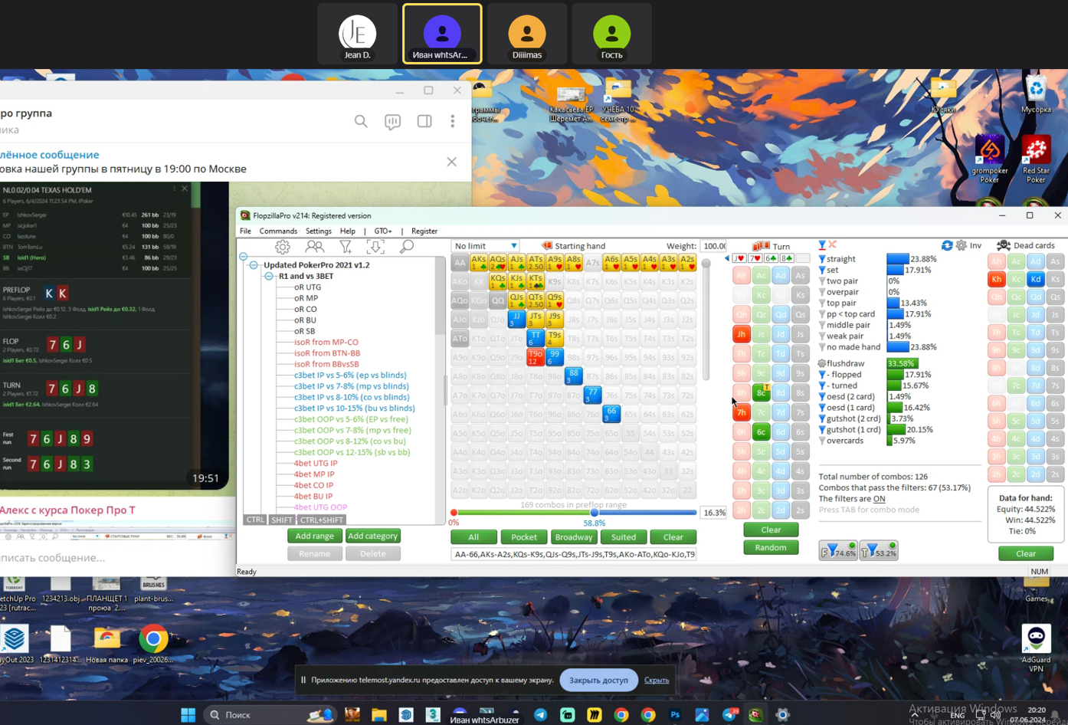
Task: Click the F flop filter 74.6% button
Action: pos(838,550)
